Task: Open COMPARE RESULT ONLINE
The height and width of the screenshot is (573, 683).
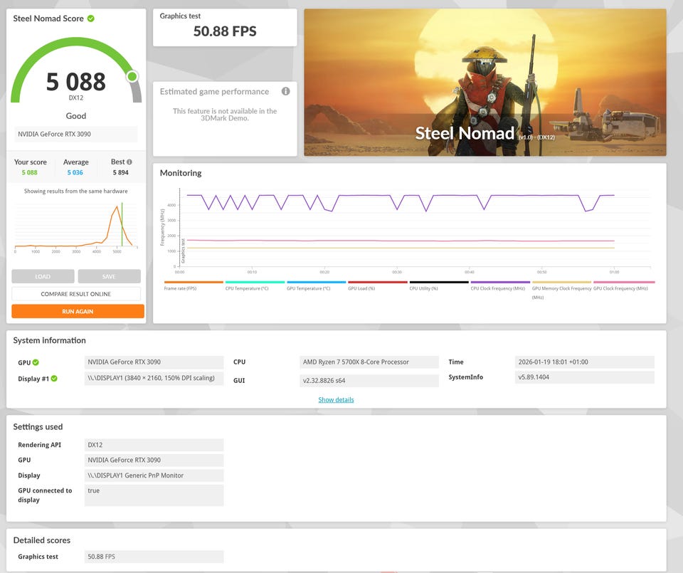Action: coord(76,294)
